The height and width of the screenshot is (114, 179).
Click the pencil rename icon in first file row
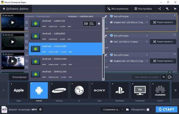pos(106,16)
